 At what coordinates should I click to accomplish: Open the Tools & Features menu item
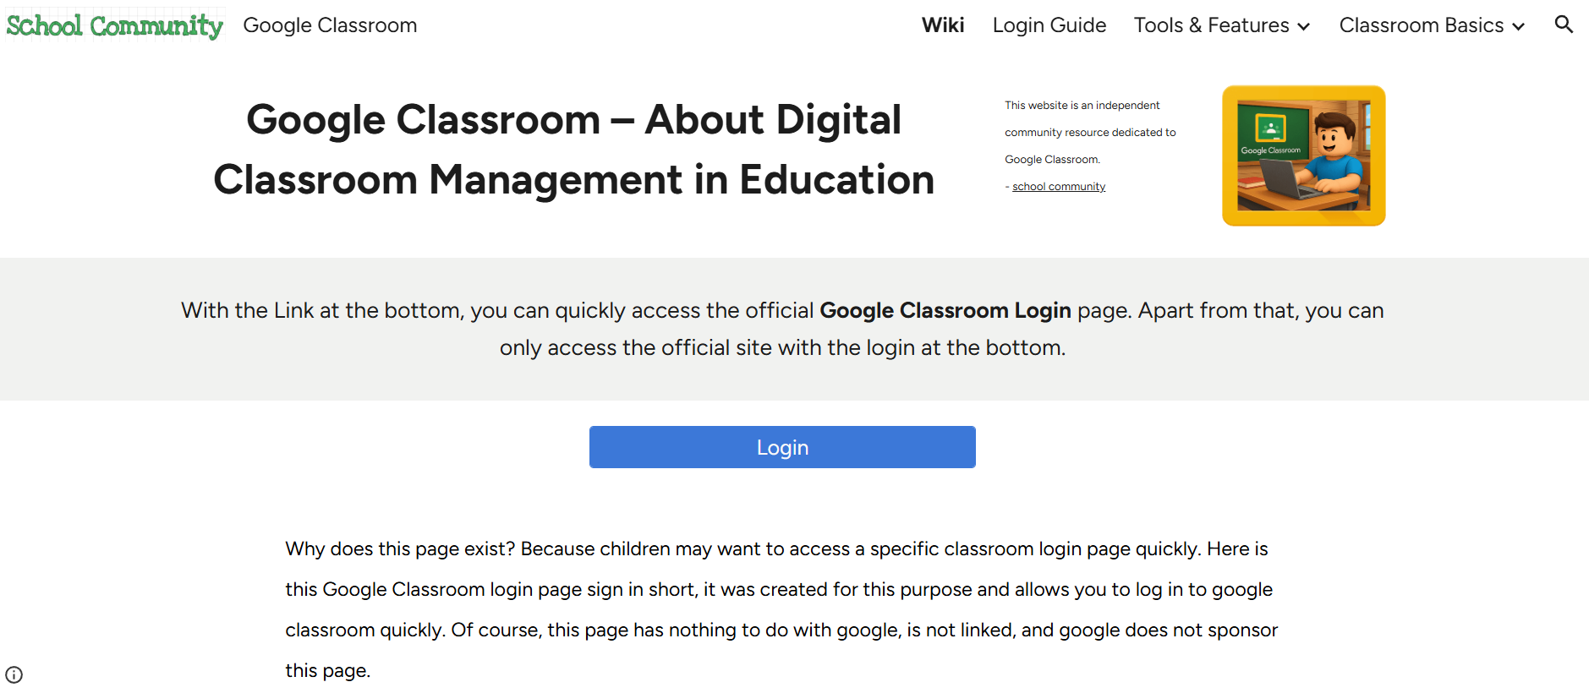tap(1211, 25)
